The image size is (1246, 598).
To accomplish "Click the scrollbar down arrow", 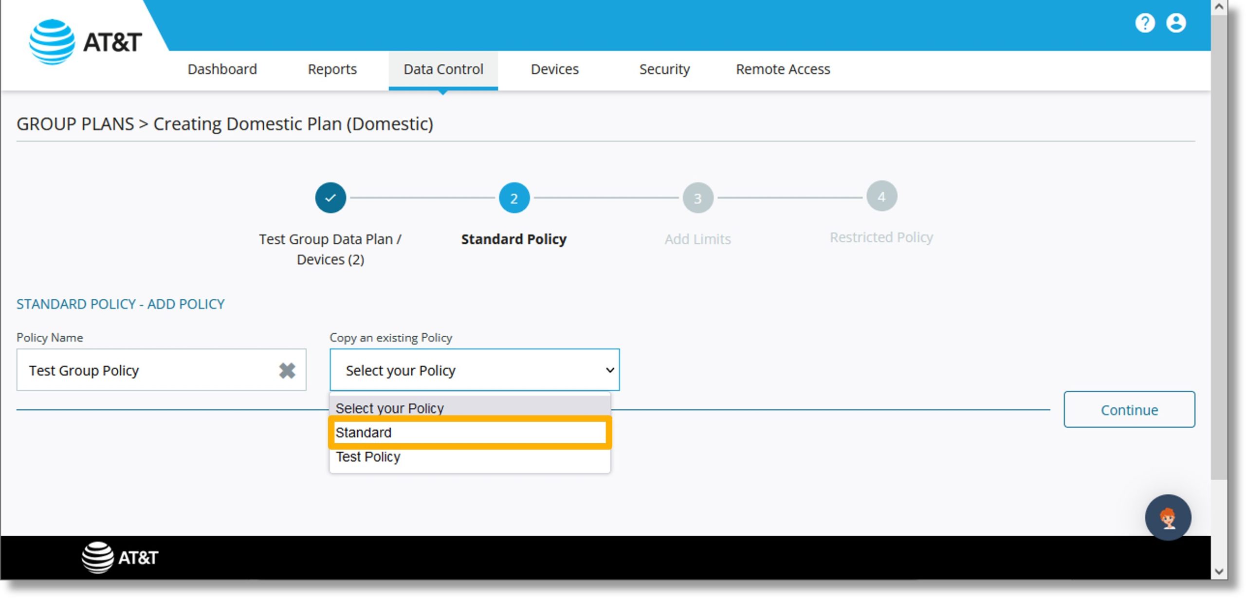I will click(1218, 571).
